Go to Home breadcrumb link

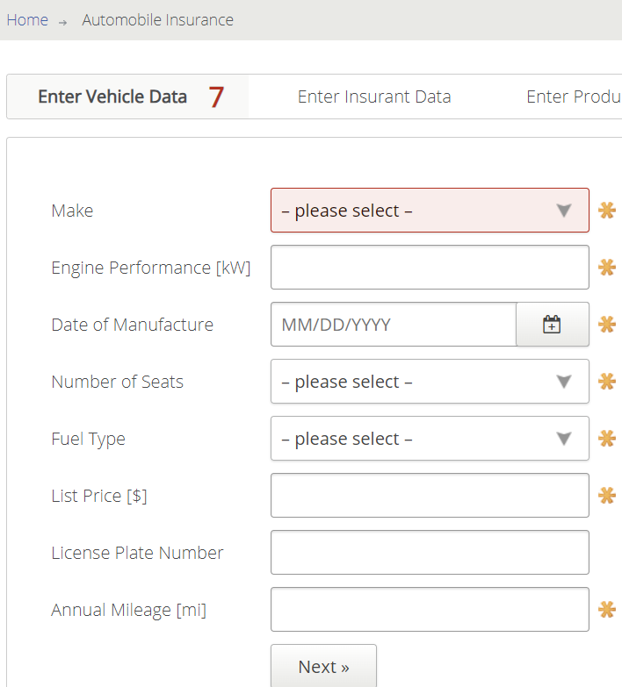click(27, 20)
